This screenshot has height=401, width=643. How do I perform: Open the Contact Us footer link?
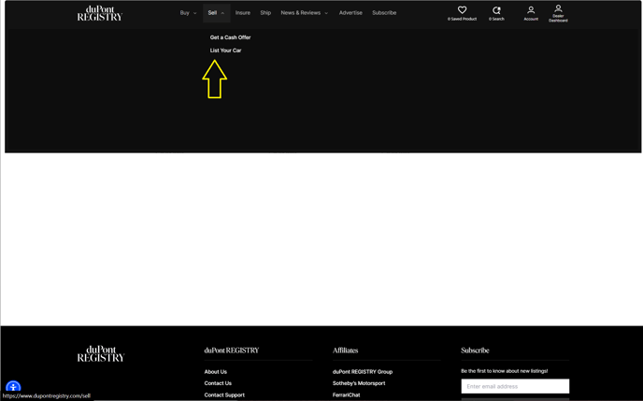coord(218,383)
